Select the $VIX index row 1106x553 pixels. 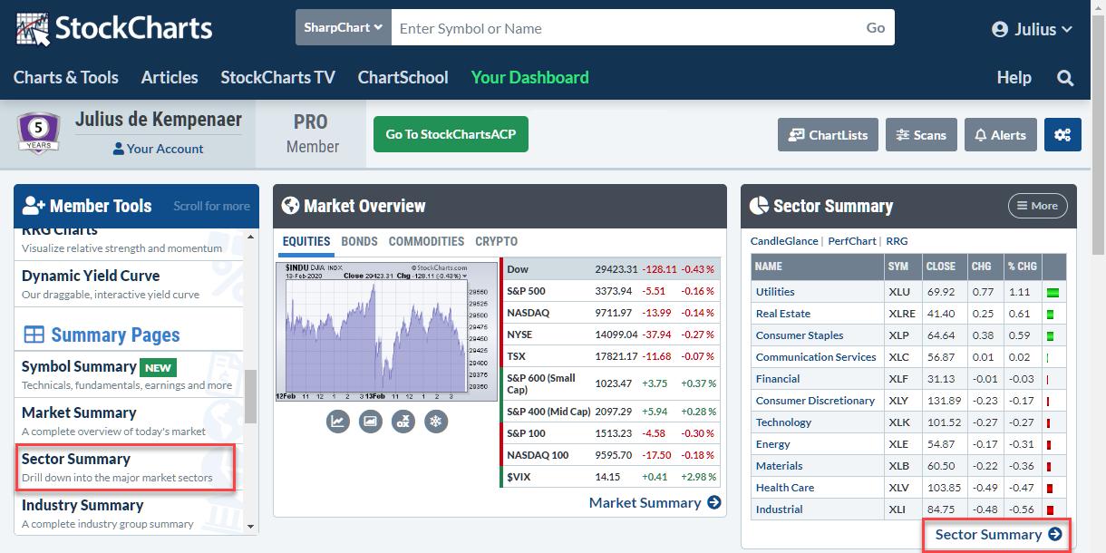pos(610,476)
